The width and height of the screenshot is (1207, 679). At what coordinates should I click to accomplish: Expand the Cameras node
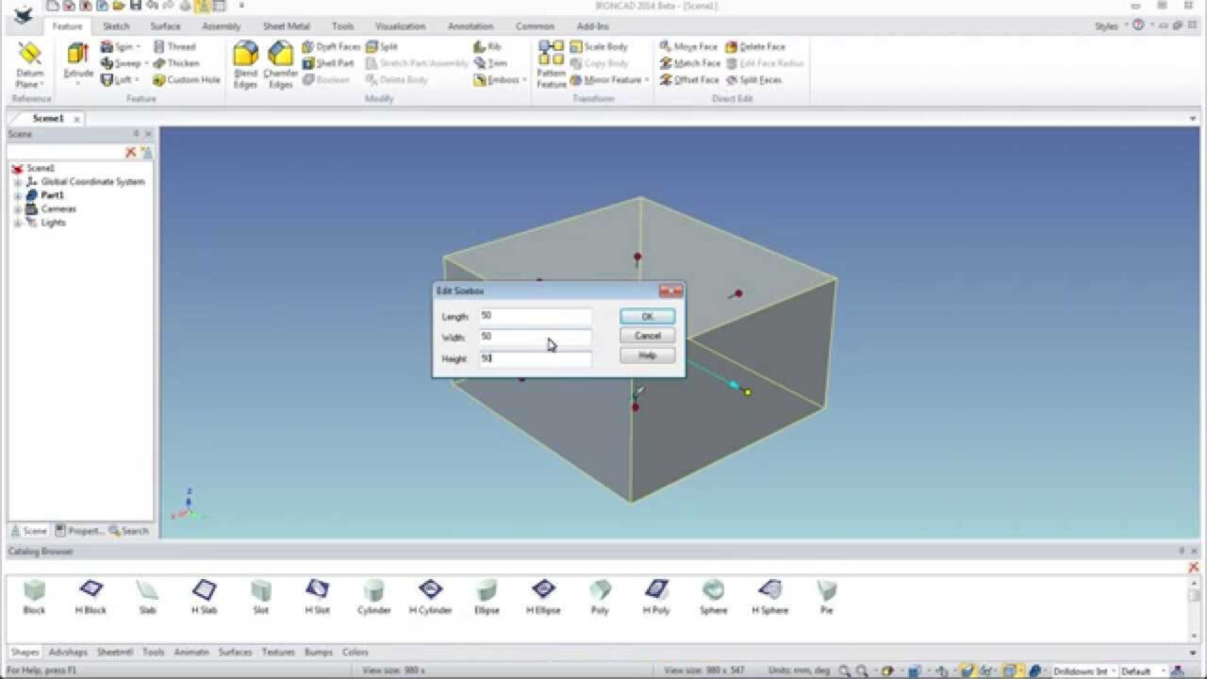pyautogui.click(x=19, y=208)
